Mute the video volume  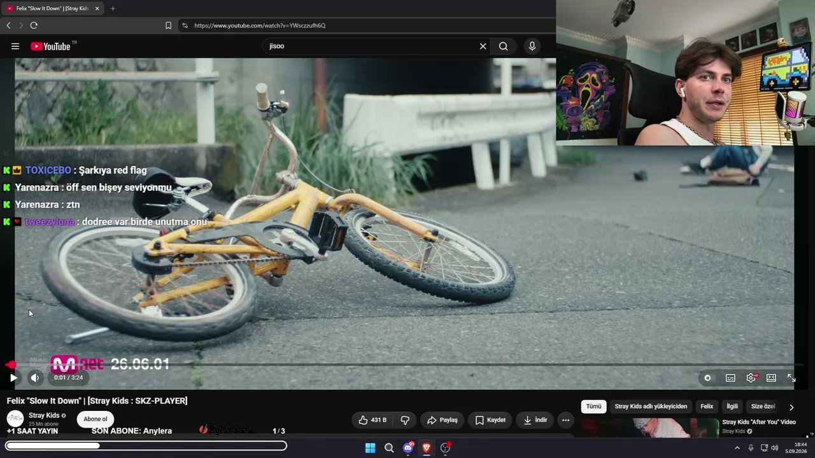[35, 378]
